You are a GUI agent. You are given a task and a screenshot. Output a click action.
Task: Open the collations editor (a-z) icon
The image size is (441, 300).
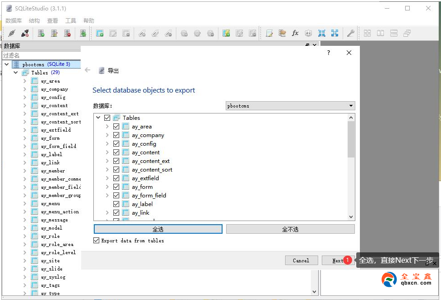pos(309,33)
